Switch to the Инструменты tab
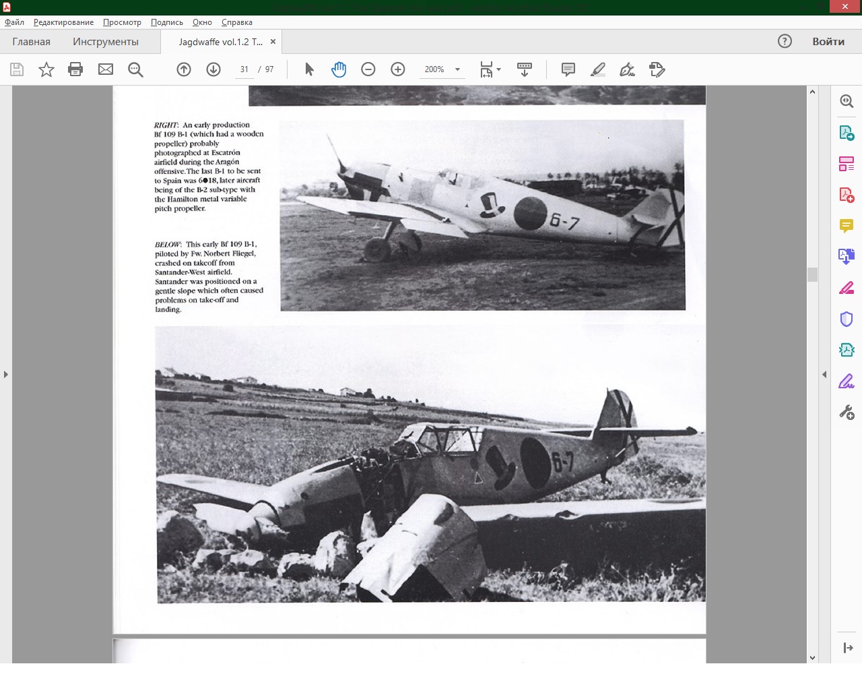 pyautogui.click(x=106, y=42)
